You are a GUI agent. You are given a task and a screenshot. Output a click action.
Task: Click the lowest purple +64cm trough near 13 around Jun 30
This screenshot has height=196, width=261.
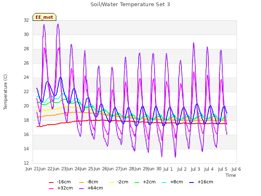coord(162,156)
